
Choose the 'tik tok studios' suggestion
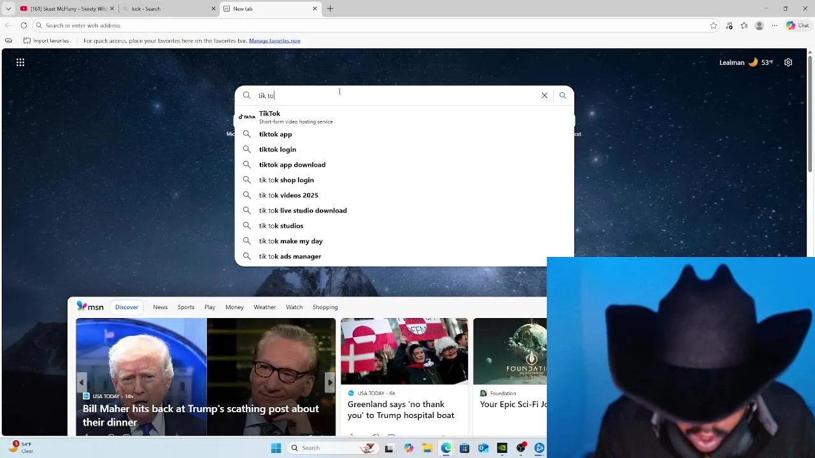[404, 226]
